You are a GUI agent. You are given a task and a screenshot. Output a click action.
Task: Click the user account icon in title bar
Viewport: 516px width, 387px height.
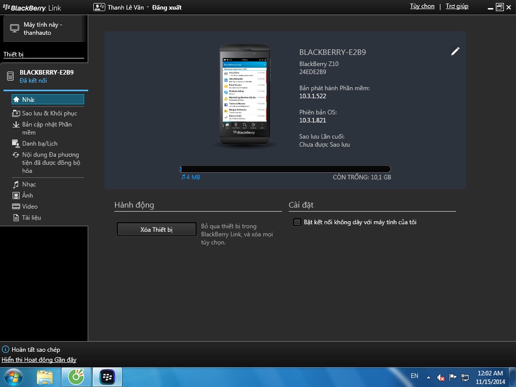click(99, 7)
